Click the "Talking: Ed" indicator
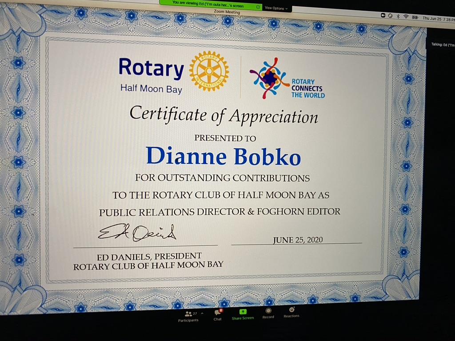This screenshot has height=341, width=455. pos(442,45)
